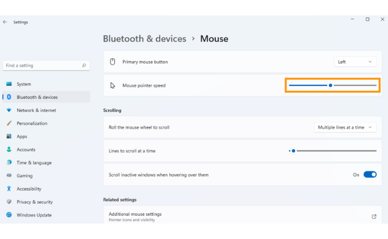Click the Privacy & security shield icon
The width and height of the screenshot is (388, 239).
[x=9, y=202]
